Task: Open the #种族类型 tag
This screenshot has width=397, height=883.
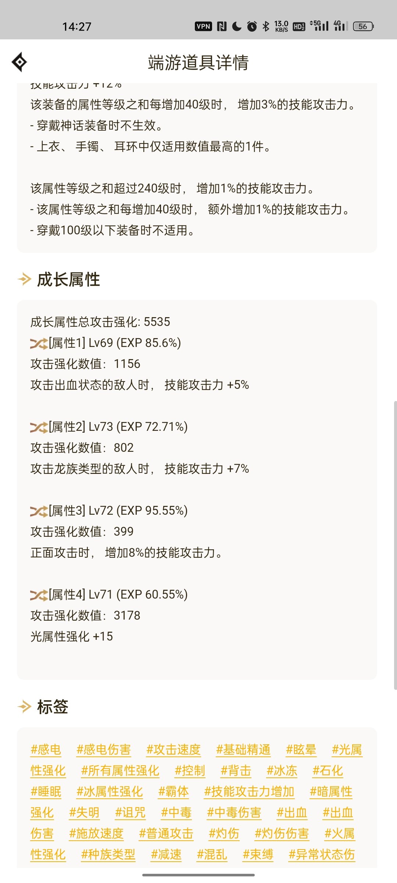Action: (108, 854)
